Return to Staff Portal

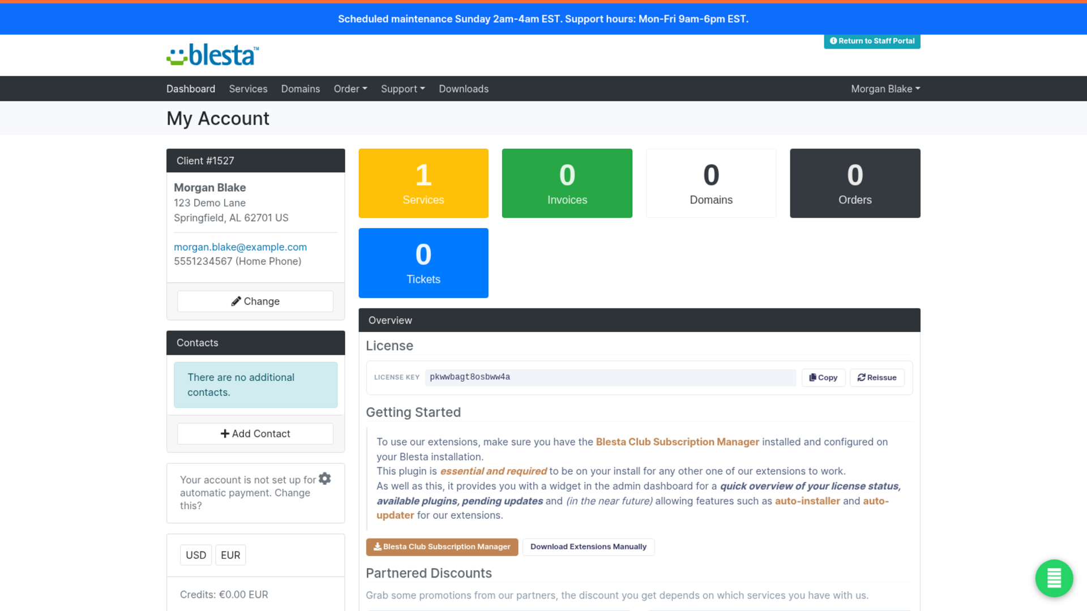click(x=872, y=41)
